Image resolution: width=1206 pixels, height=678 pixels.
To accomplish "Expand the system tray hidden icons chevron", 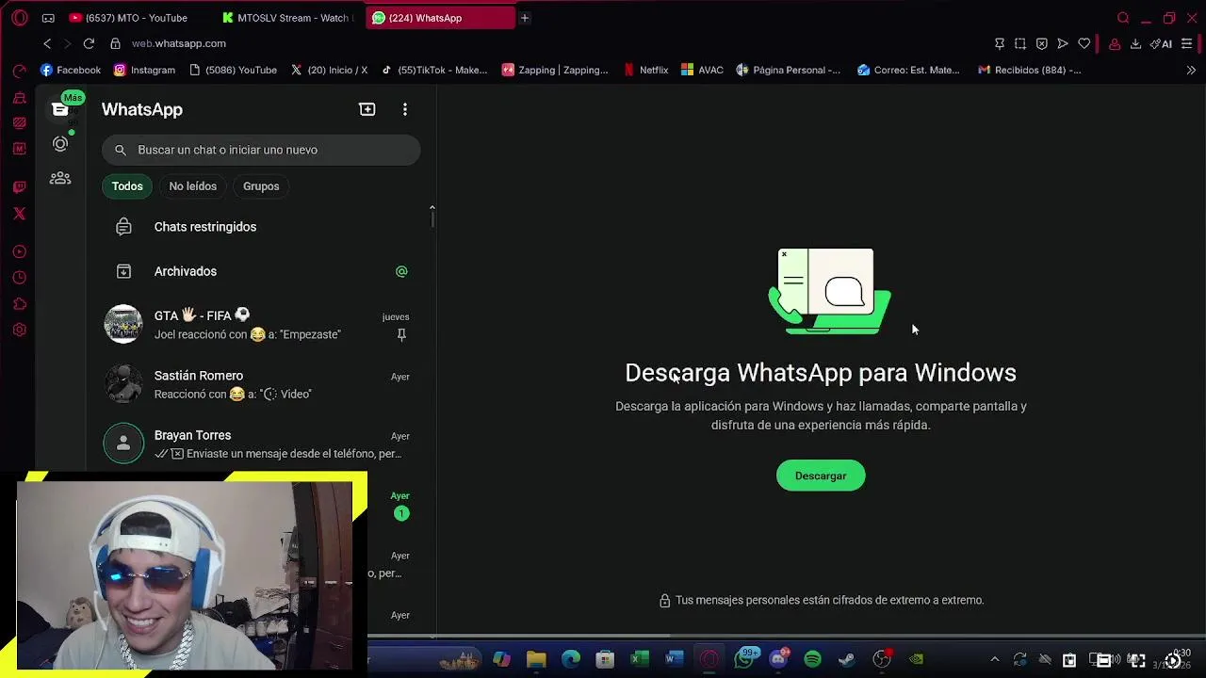I will (995, 659).
